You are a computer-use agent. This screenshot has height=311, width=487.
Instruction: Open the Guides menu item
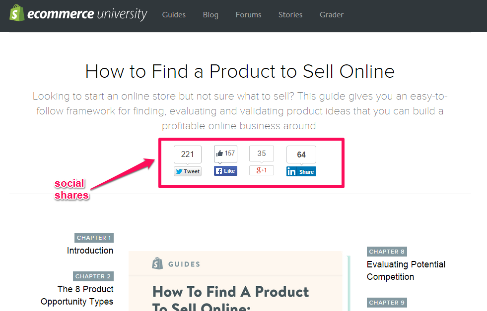coord(174,14)
